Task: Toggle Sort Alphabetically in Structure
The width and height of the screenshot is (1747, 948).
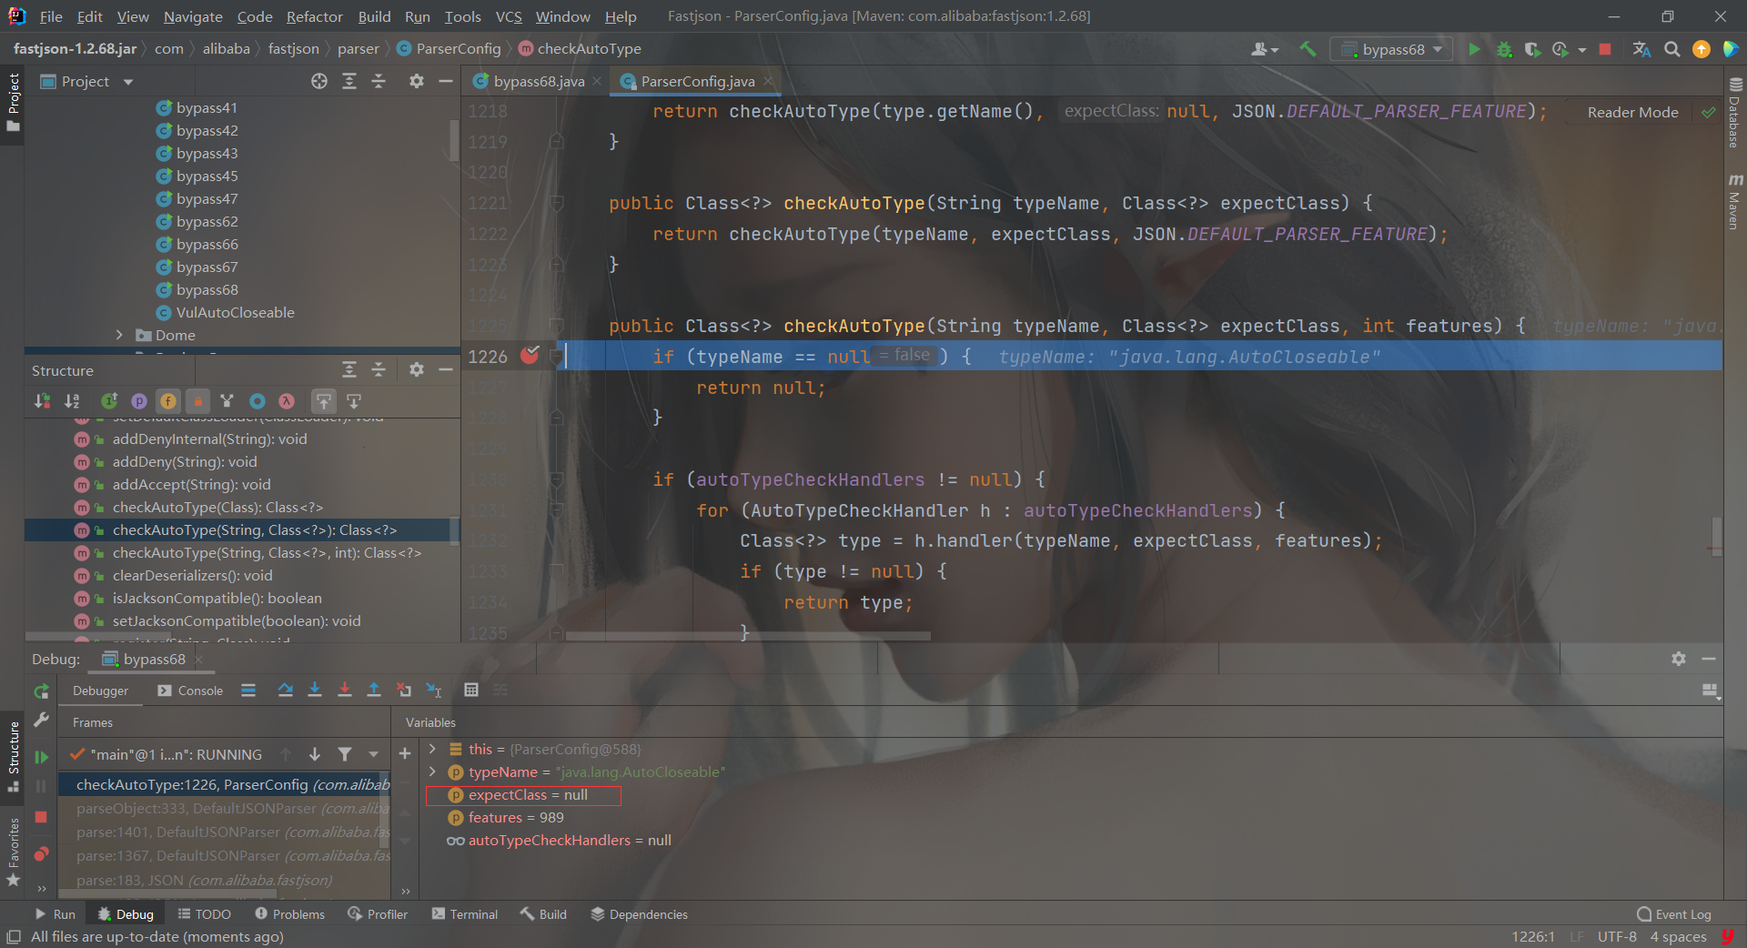Action: coord(72,401)
